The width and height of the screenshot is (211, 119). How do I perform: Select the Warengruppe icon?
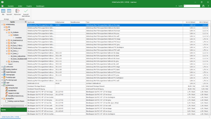click(4, 75)
